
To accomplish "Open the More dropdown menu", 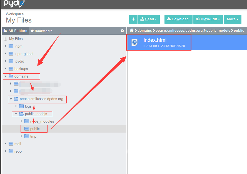I will (x=233, y=19).
